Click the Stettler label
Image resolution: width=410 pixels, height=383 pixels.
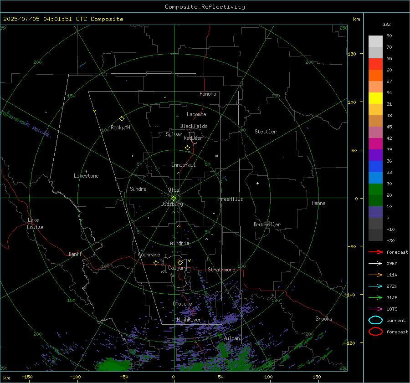(266, 132)
